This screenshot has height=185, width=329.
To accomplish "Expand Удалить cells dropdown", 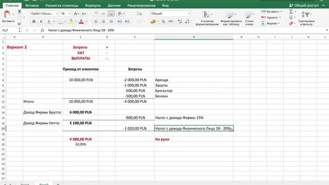I will pos(280,17).
